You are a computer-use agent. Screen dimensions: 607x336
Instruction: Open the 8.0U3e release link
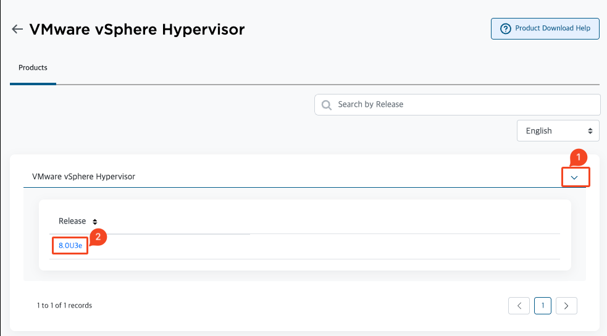point(70,245)
